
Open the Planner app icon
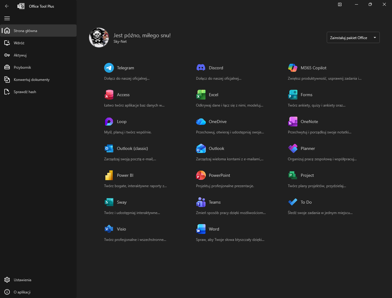point(293,148)
